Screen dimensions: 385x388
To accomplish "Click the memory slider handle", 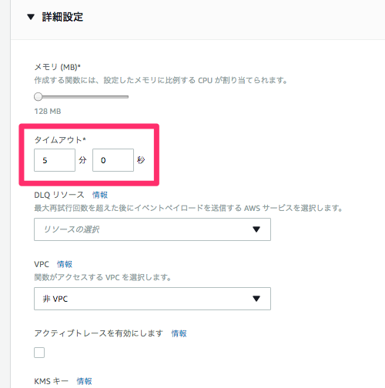I will coord(38,97).
